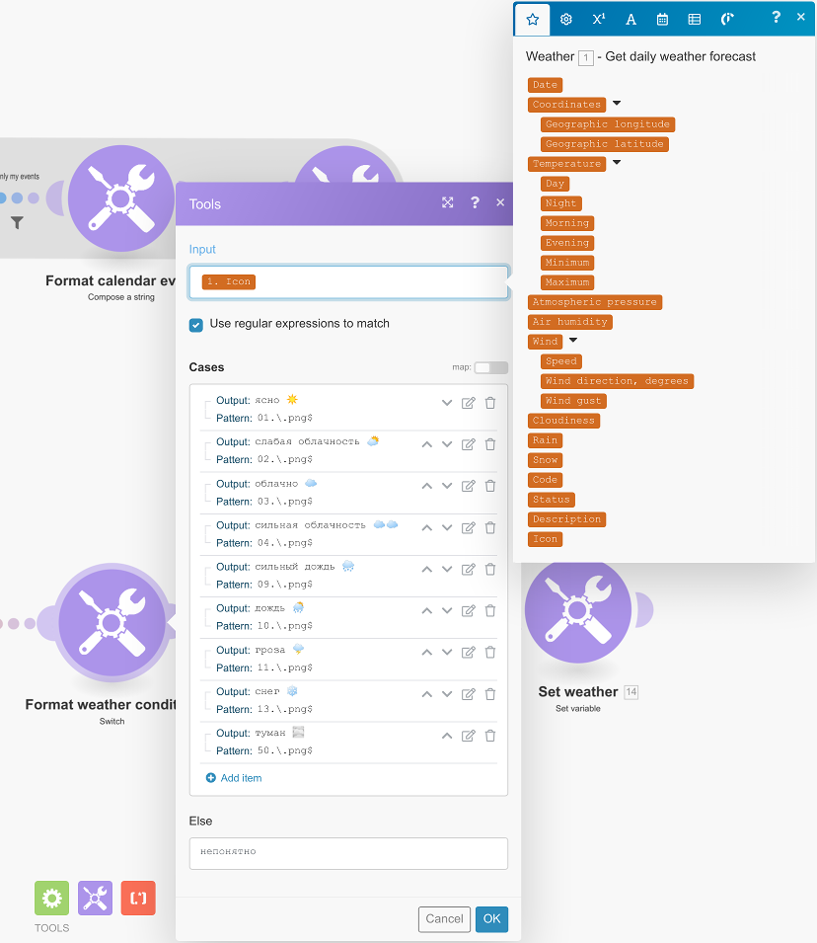Open the starred variables tab

533,19
